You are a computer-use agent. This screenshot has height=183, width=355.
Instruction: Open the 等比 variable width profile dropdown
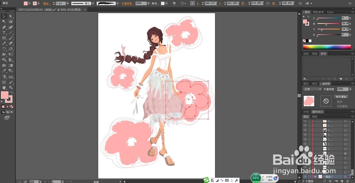(x=93, y=4)
